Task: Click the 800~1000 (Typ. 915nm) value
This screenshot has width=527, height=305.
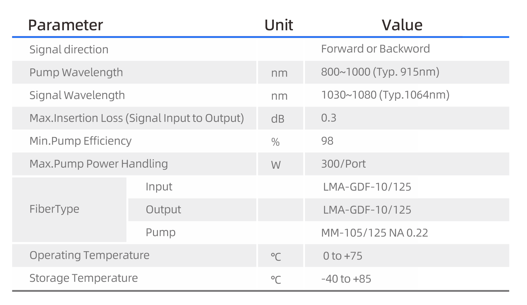Action: tap(380, 72)
